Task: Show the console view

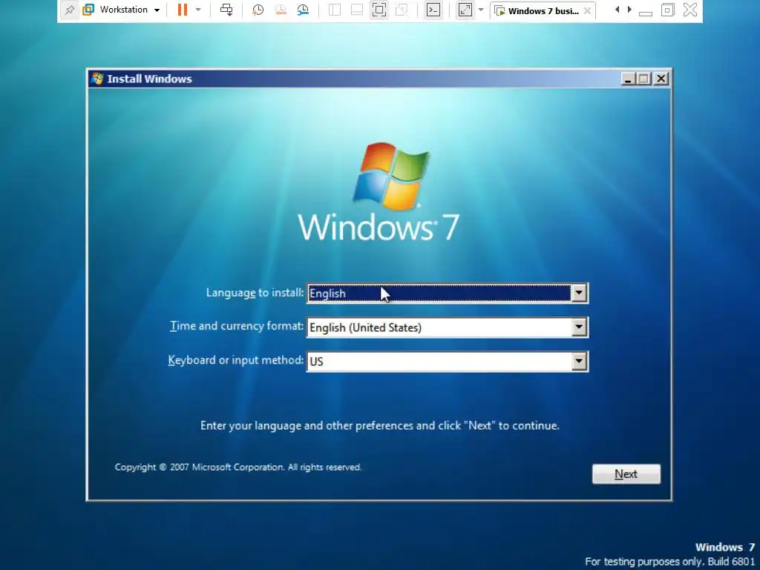Action: point(433,10)
